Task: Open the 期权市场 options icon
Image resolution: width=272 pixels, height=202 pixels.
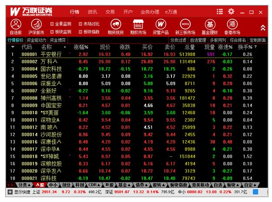Action: point(138,27)
